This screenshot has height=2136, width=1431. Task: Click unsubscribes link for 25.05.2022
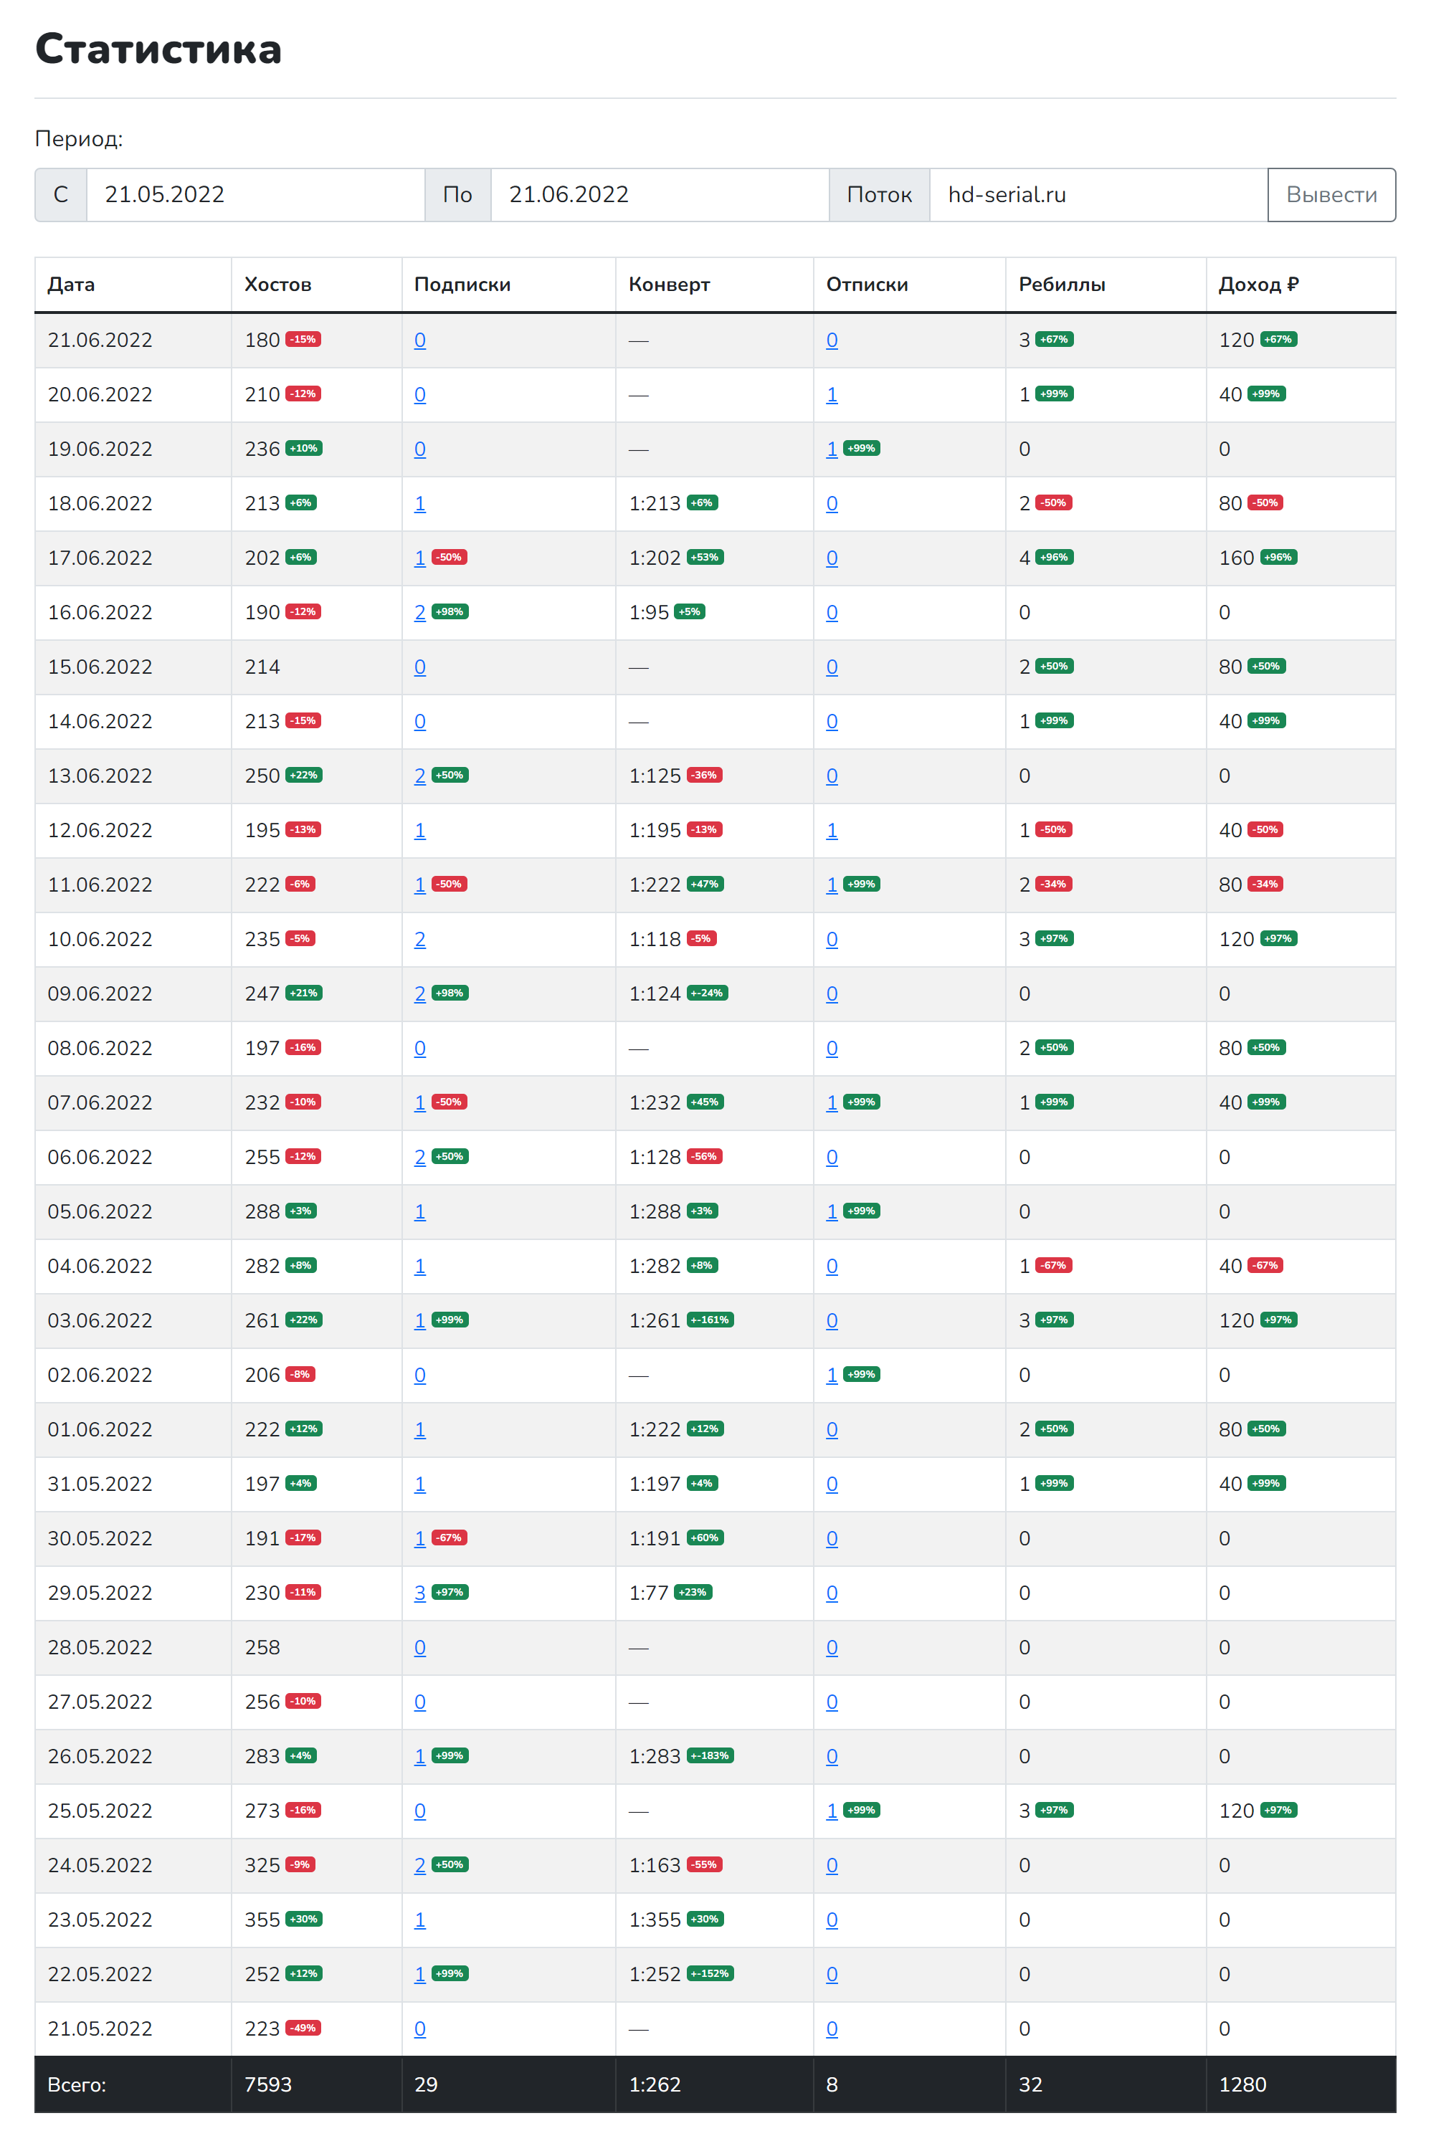[x=832, y=1811]
